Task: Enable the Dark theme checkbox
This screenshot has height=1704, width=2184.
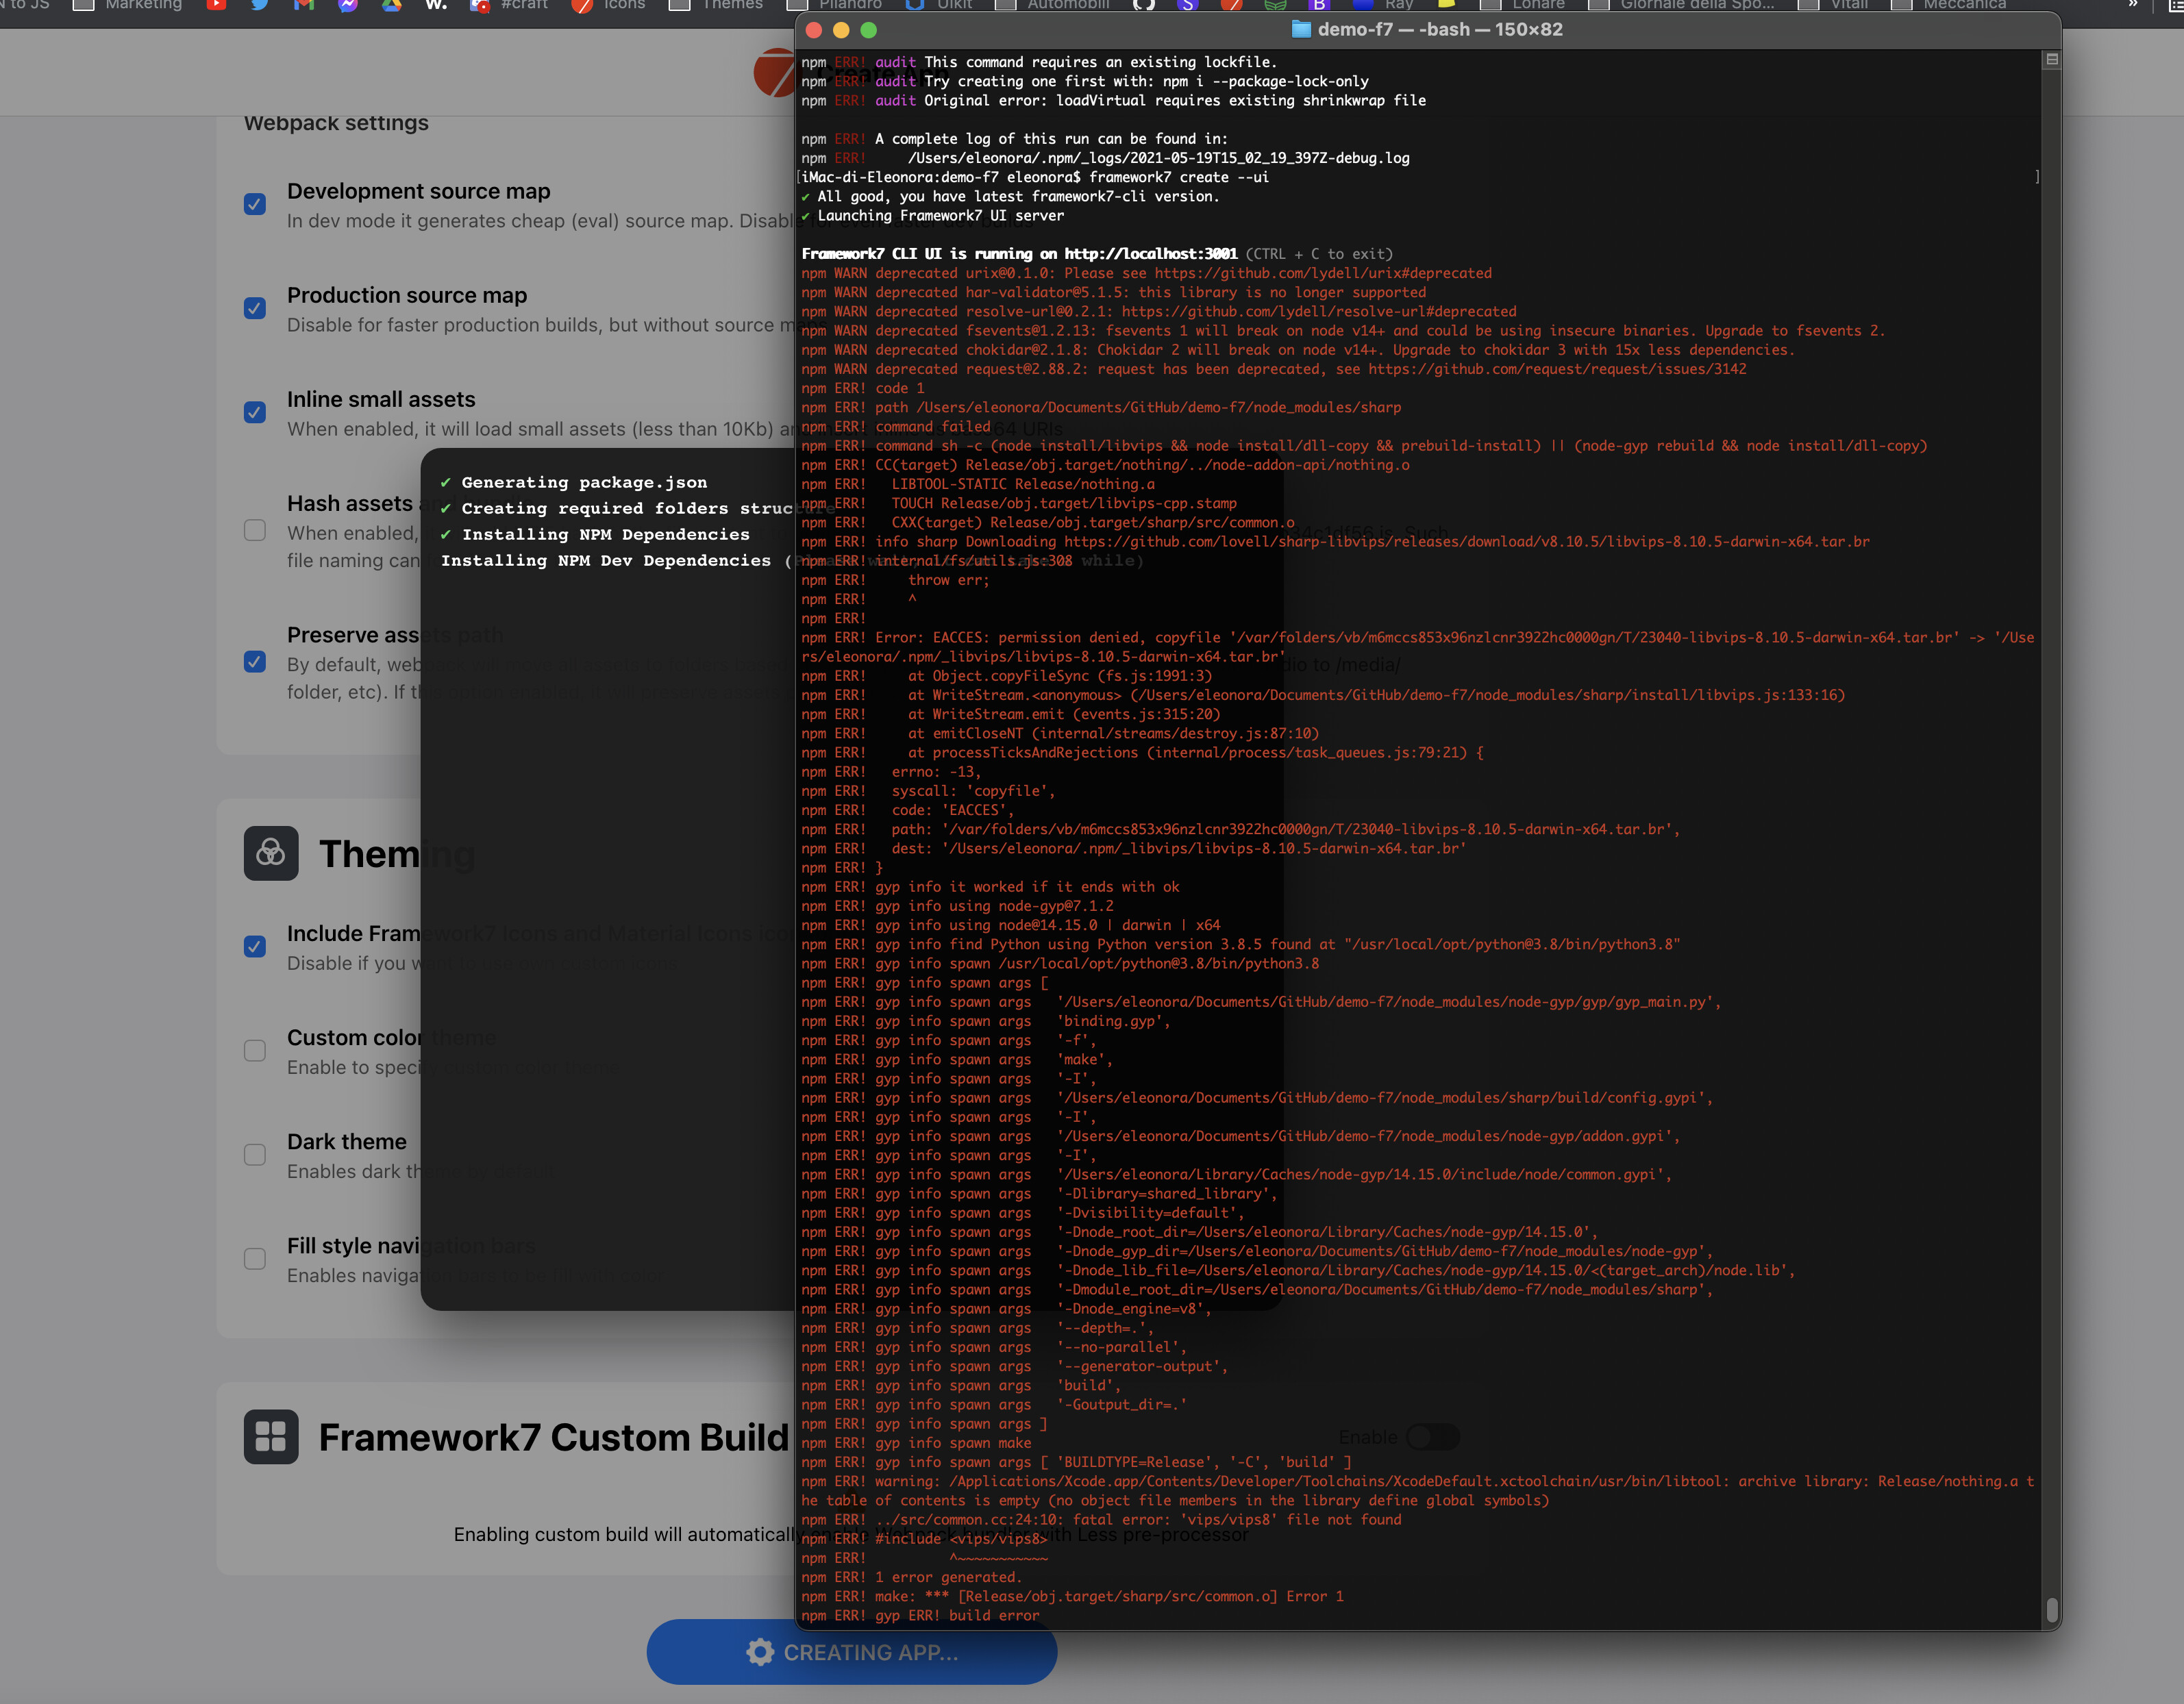Action: tap(255, 1155)
